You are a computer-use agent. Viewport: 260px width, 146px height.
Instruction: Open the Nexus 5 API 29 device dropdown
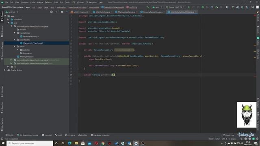click(175, 7)
